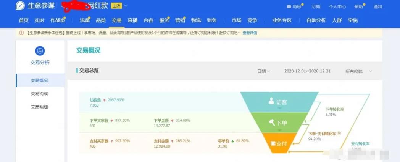Switch to the 实时 tab
Image resolution: width=400 pixels, height=162 pixels.
click(x=40, y=20)
